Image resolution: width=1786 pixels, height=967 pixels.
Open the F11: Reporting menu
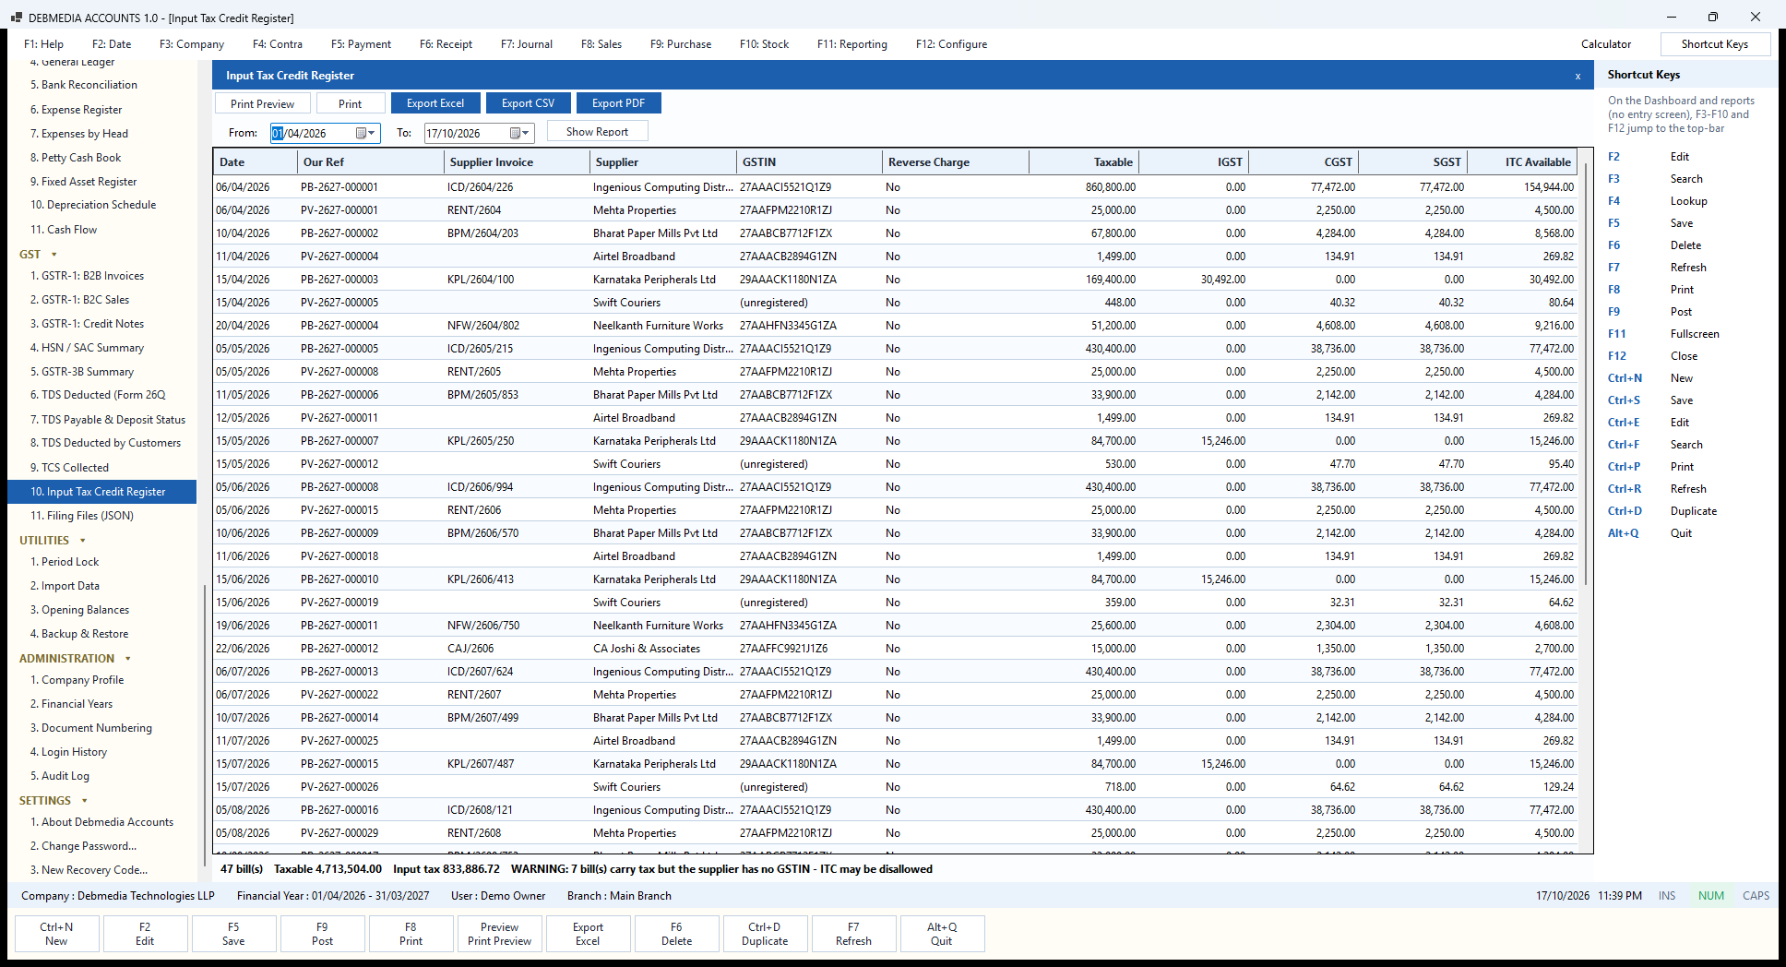point(852,44)
